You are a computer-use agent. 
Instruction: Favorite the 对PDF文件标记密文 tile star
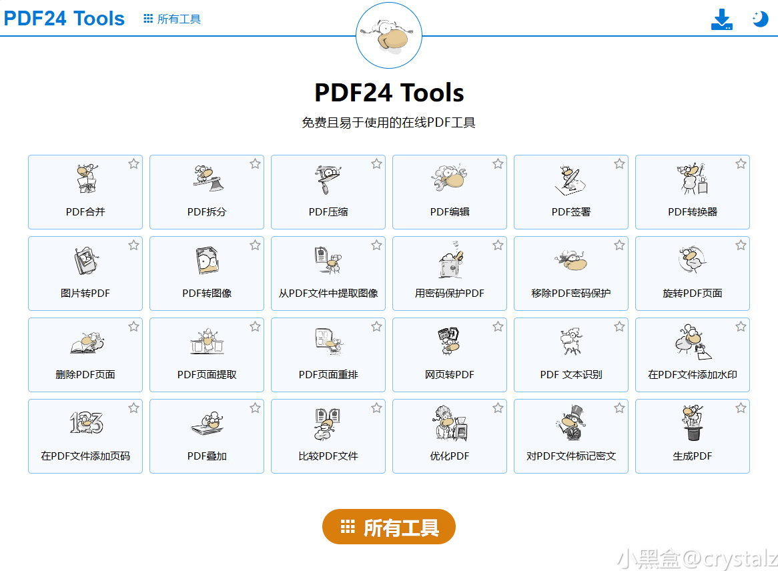pyautogui.click(x=619, y=408)
